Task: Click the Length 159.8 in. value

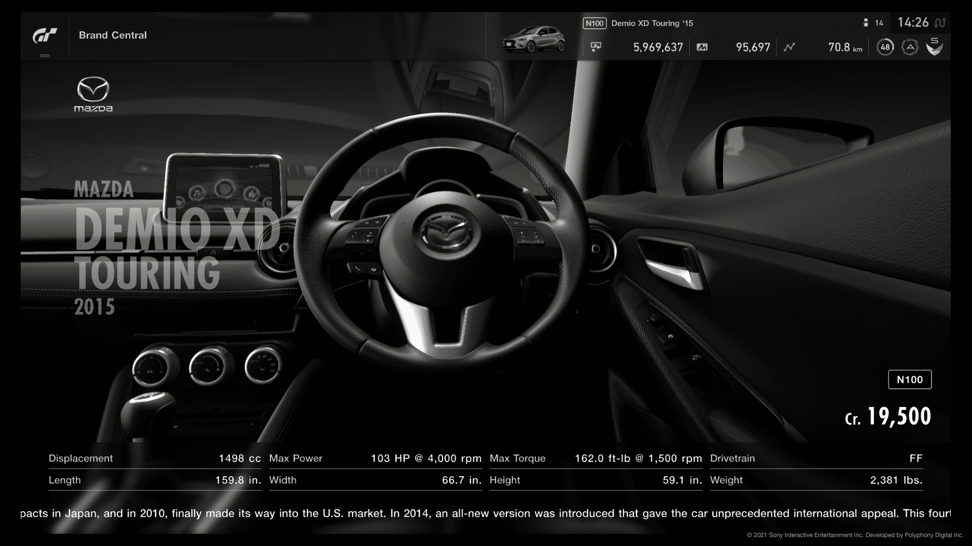Action: 238,480
